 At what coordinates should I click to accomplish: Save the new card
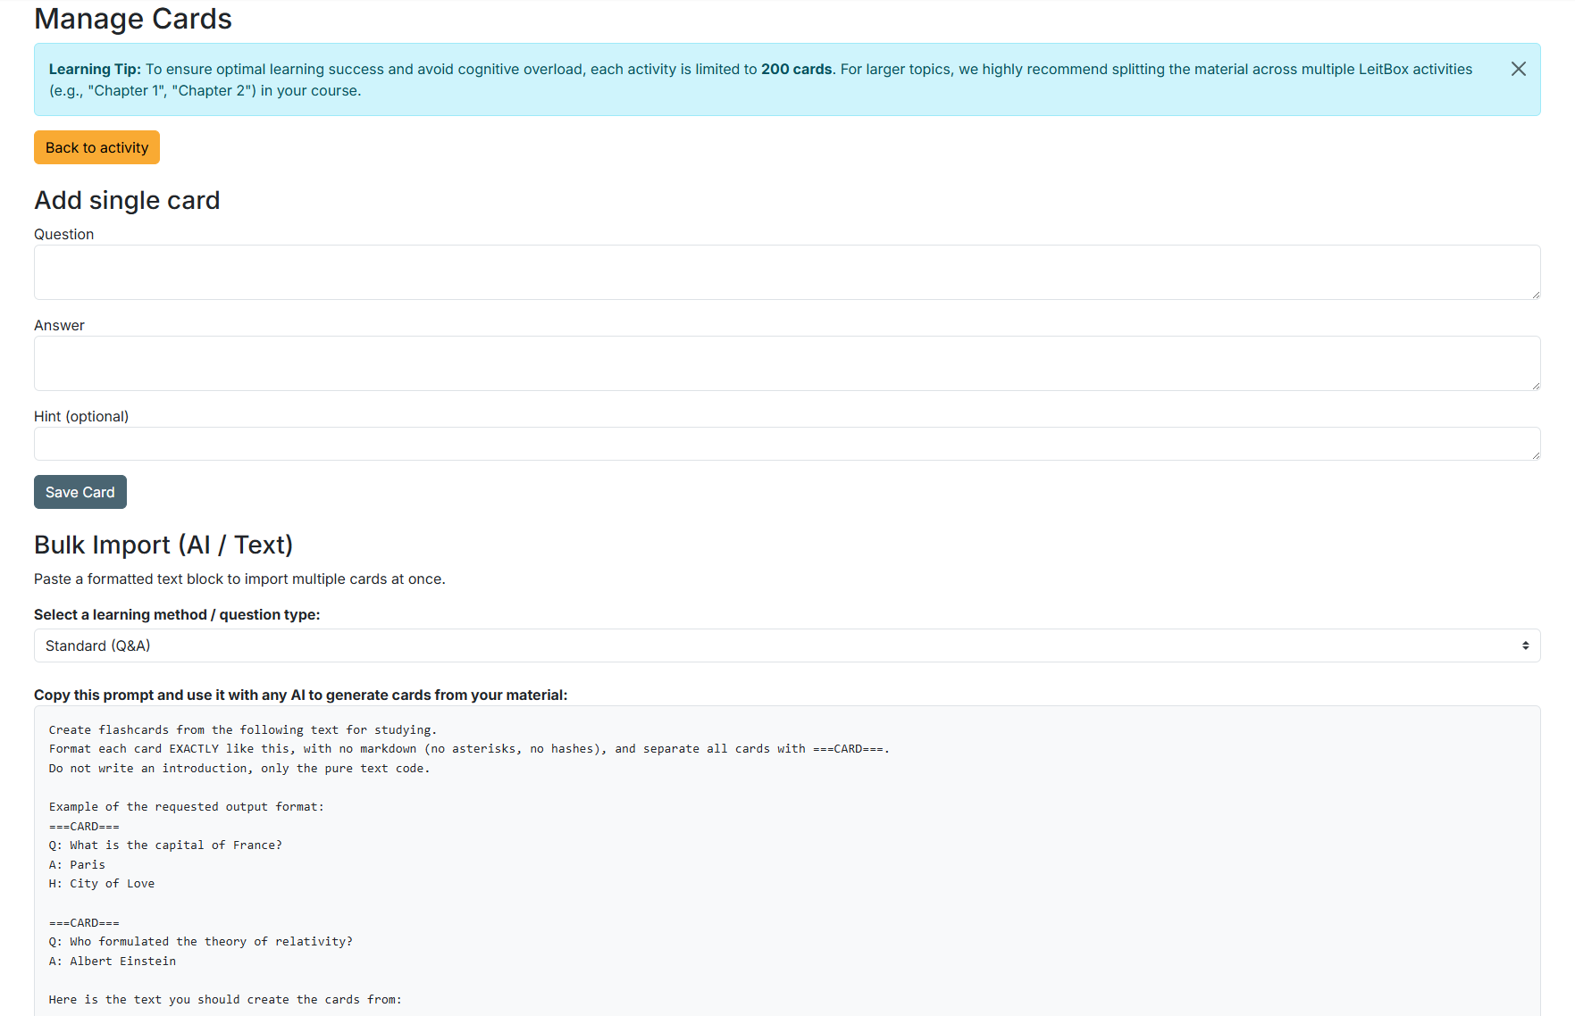80,492
